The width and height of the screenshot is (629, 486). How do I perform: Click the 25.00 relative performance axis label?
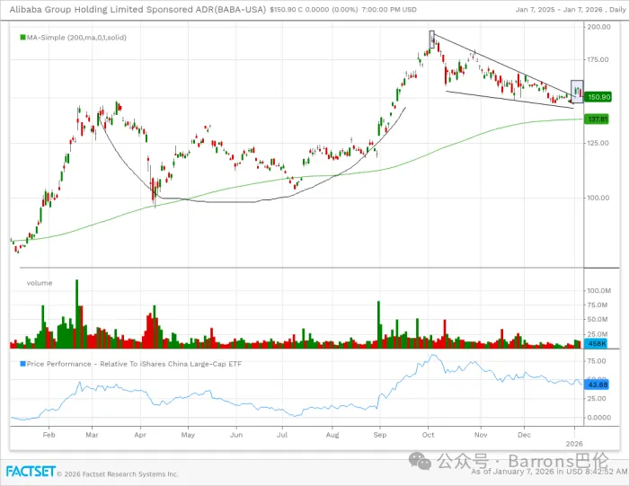tap(597, 399)
